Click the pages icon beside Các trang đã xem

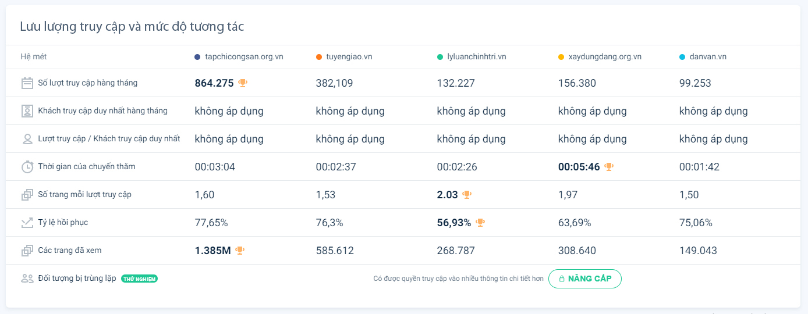click(x=27, y=251)
